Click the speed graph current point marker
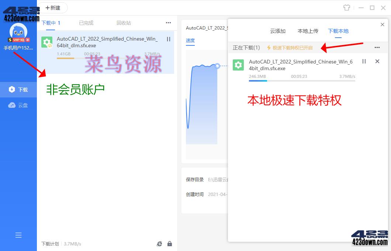The height and width of the screenshot is (251, 391). point(217,66)
